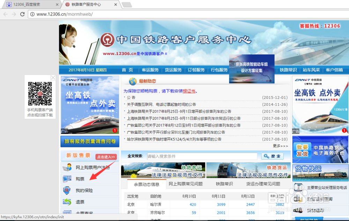Select the 网上购票常见问题 tab
This screenshot has height=221, width=349.
tap(185, 184)
